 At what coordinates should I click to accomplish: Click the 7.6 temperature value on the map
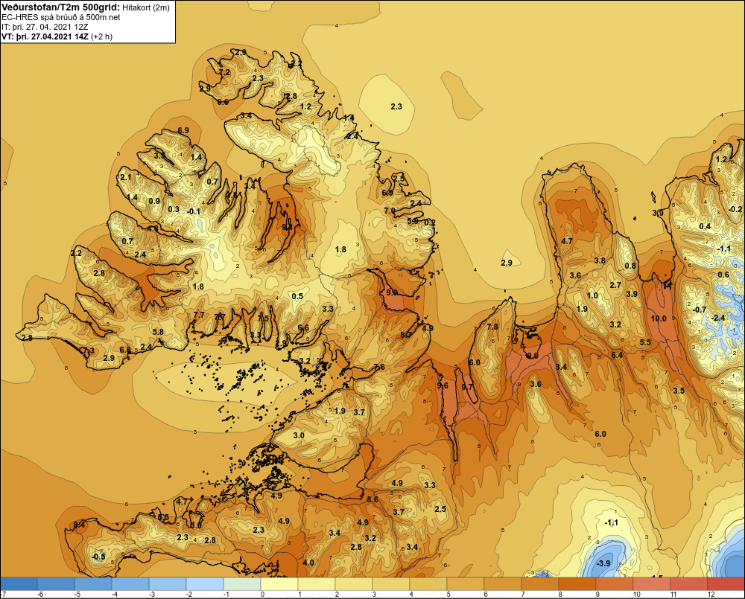(379, 367)
